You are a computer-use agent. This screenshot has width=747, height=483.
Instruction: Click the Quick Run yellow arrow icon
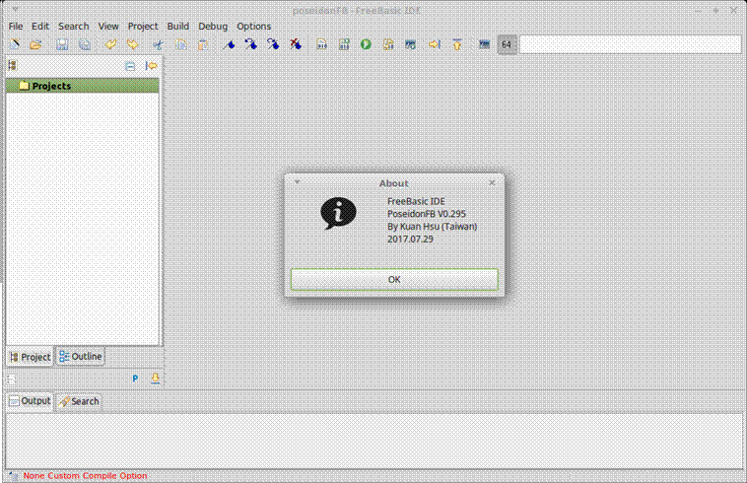click(x=434, y=44)
